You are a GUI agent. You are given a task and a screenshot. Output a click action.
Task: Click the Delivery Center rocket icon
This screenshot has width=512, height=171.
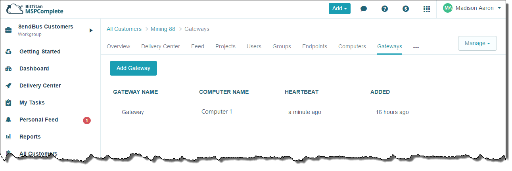[8, 86]
